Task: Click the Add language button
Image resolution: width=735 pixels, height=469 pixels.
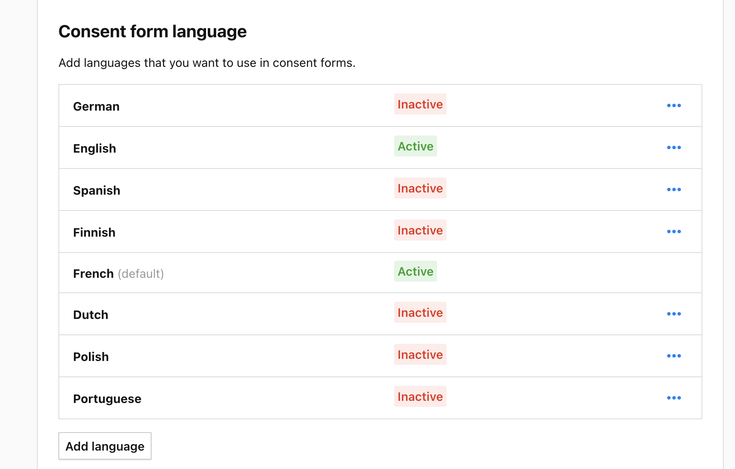Action: tap(105, 446)
